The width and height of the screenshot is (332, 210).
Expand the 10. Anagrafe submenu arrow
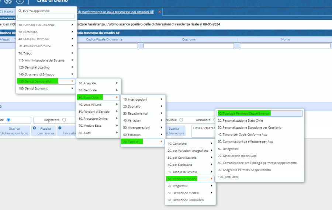coord(117,83)
